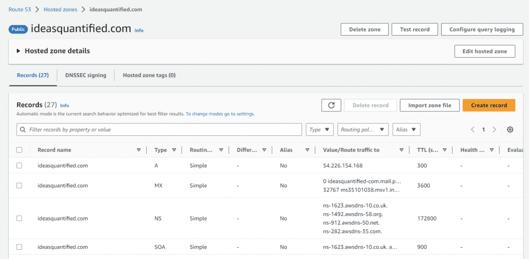This screenshot has height=259, width=529.
Task: Select the MX record checkbox
Action: pos(19,186)
